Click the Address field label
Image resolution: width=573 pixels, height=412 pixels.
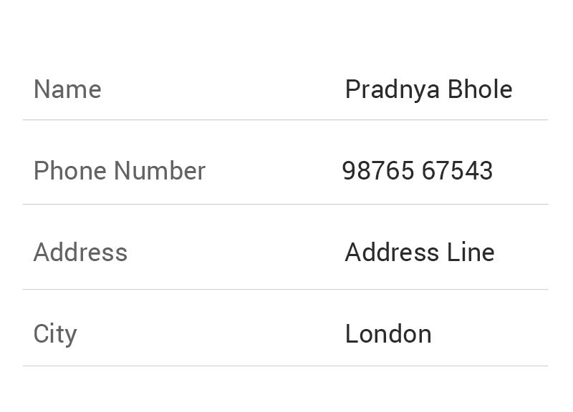coord(80,252)
